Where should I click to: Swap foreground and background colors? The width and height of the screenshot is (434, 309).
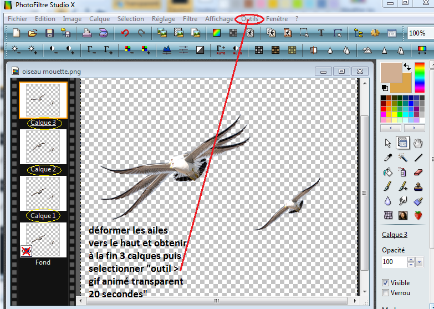[407, 67]
